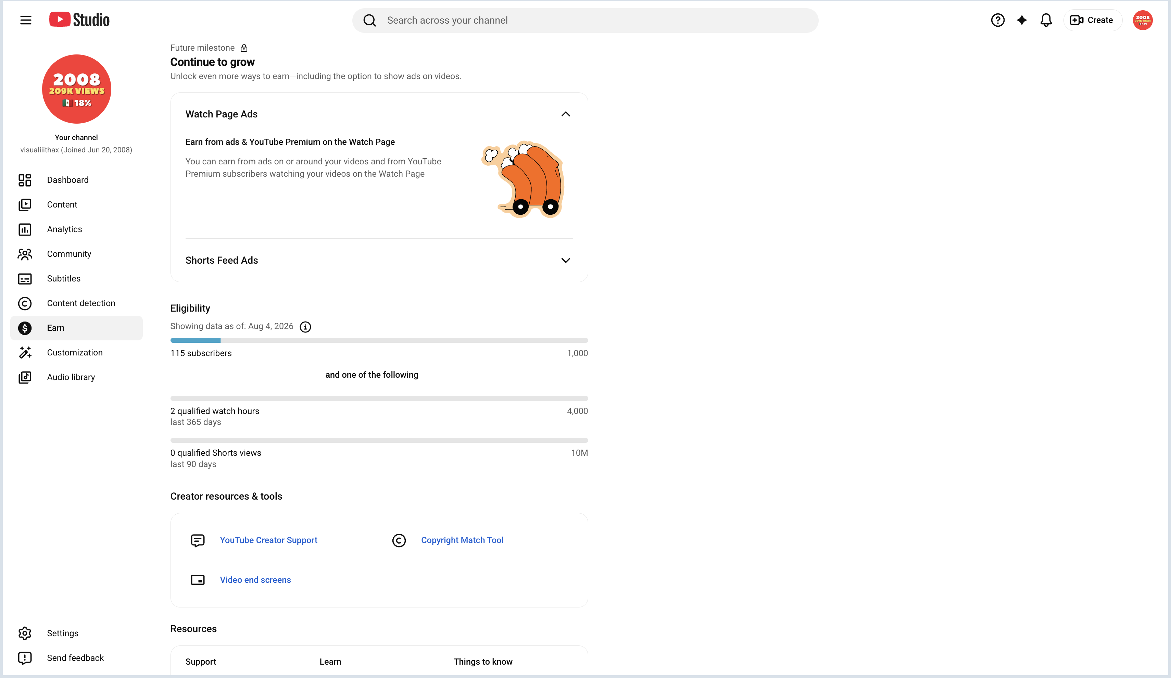Expand the Shorts Feed Ads chevron

tap(566, 260)
